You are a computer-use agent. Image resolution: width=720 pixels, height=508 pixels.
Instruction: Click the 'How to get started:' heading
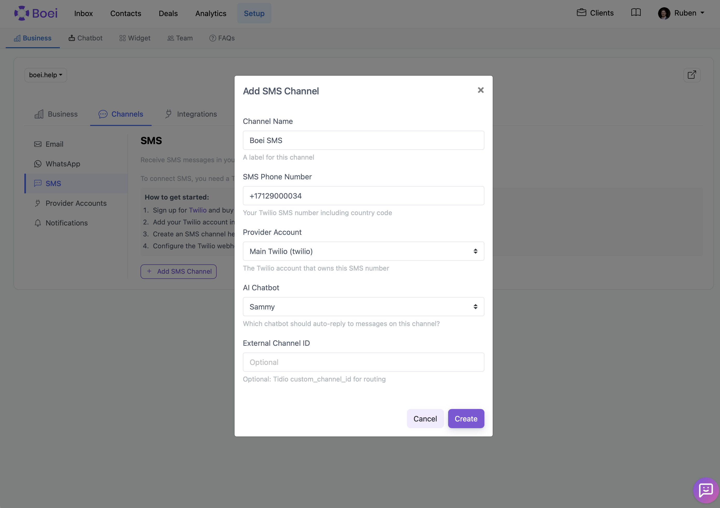(177, 197)
